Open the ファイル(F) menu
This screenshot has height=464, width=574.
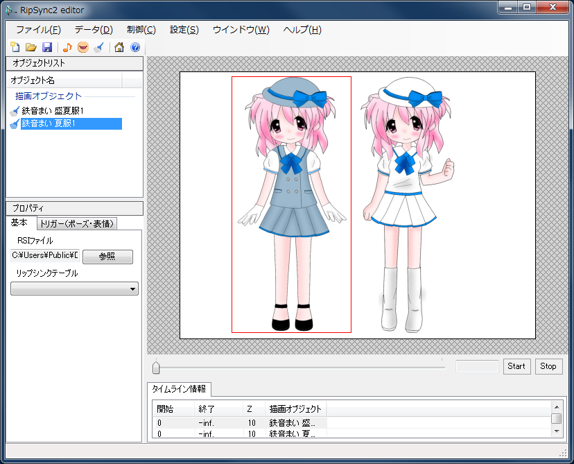[38, 30]
